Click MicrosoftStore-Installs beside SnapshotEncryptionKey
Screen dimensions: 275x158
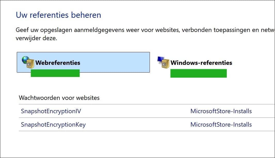(x=221, y=125)
